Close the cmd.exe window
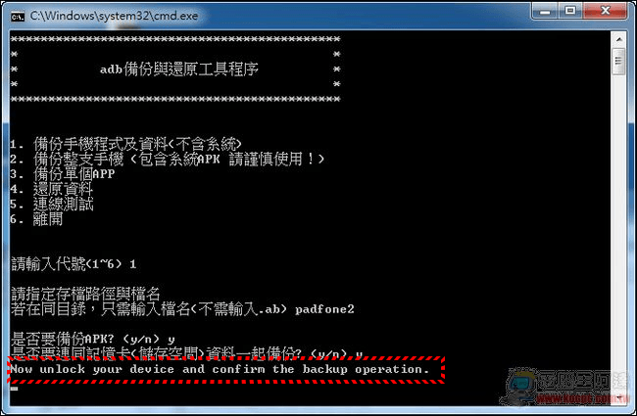The image size is (637, 416). 606,11
